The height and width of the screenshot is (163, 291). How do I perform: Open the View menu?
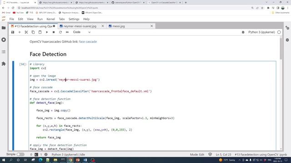[x=30, y=19]
